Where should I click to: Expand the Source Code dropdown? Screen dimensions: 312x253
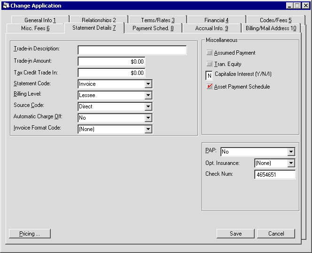pos(148,106)
